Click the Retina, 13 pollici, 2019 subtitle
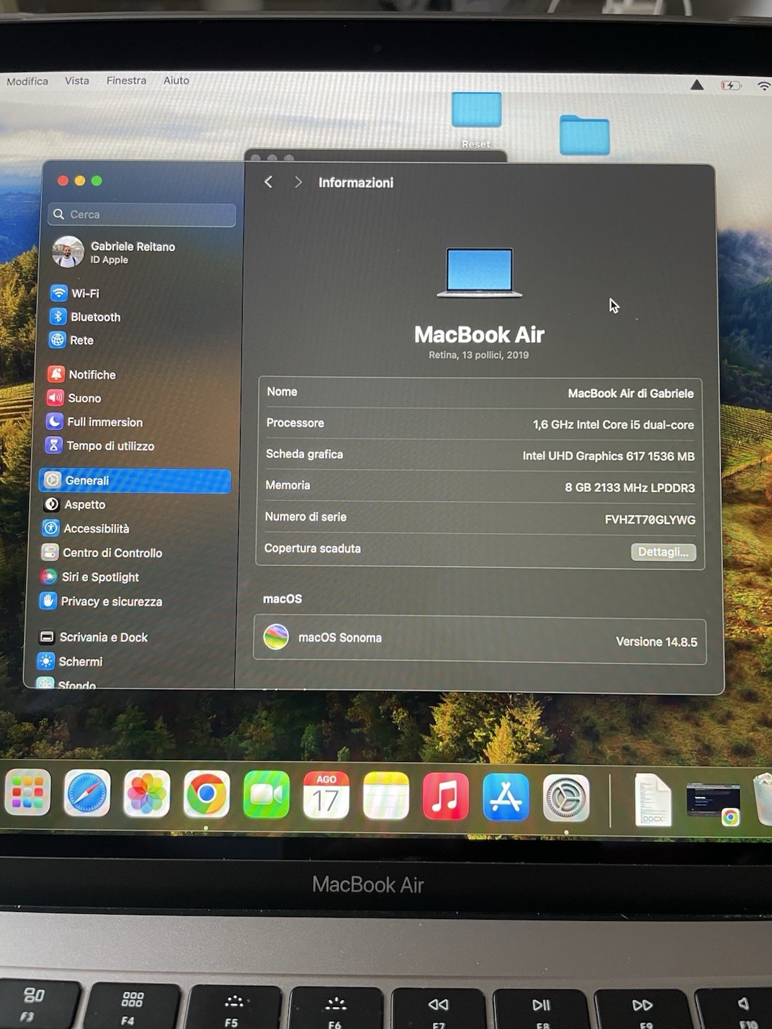The height and width of the screenshot is (1029, 772). tap(479, 355)
